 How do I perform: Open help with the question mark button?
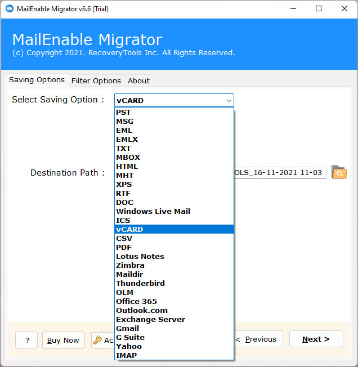(26, 340)
